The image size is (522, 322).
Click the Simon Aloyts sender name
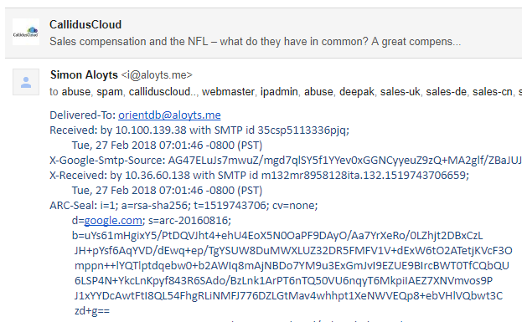point(84,75)
